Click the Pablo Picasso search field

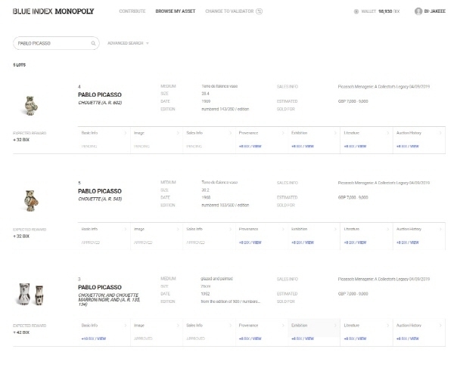(x=56, y=43)
